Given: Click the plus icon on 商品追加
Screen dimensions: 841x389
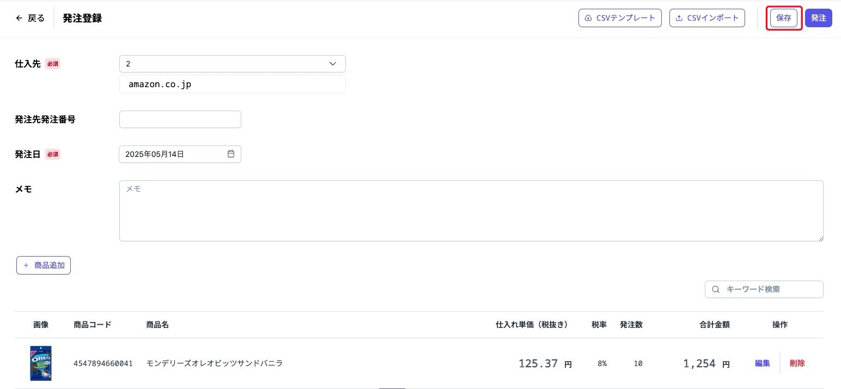Looking at the screenshot, I should [x=26, y=265].
